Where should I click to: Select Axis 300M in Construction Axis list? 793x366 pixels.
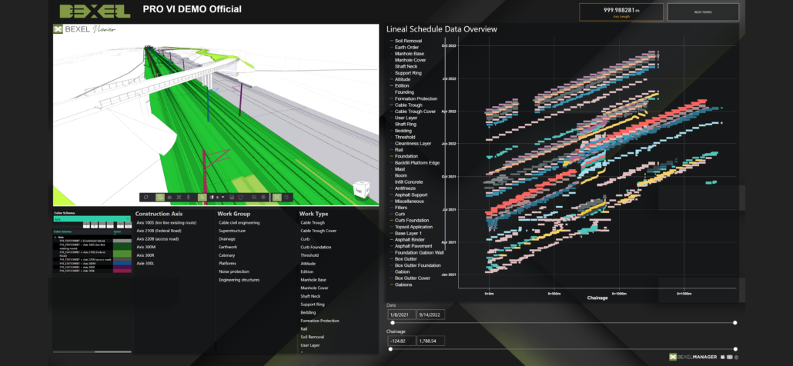[x=148, y=247]
